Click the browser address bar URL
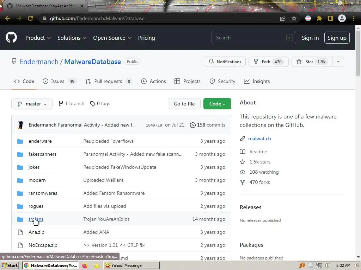Viewport: 361px width, 270px height. pyautogui.click(x=97, y=18)
